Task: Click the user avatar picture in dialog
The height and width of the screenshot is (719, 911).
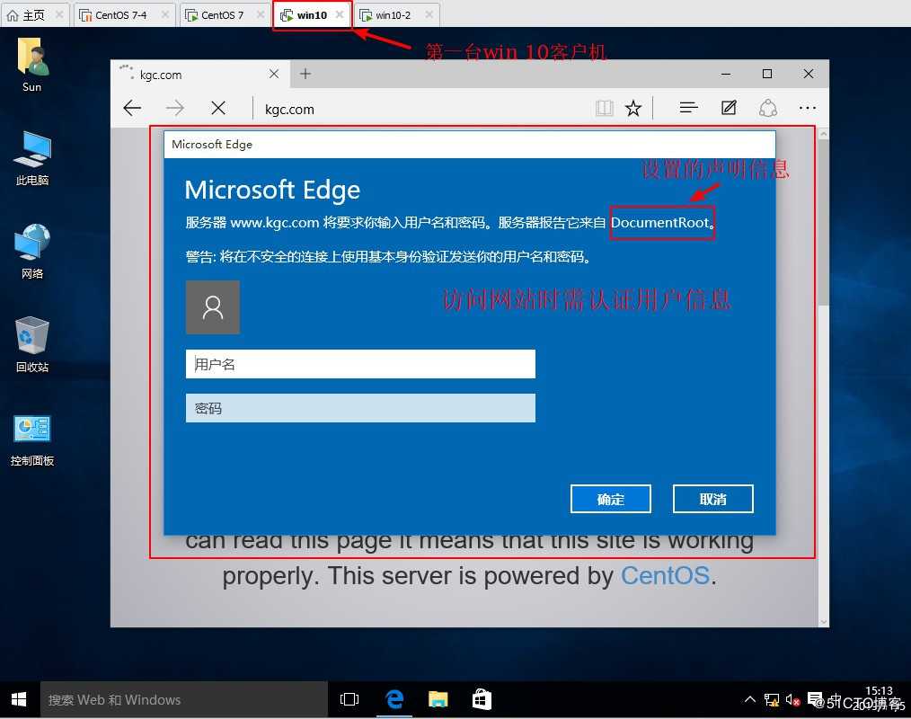Action: 213,307
